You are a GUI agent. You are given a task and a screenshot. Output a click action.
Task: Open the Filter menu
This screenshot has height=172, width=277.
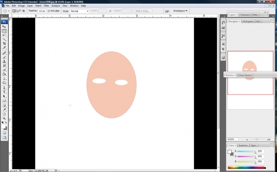click(46, 6)
